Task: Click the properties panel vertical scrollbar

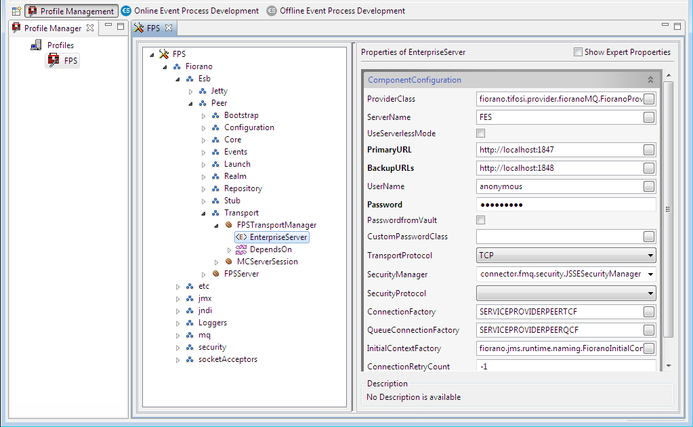Action: click(x=669, y=210)
